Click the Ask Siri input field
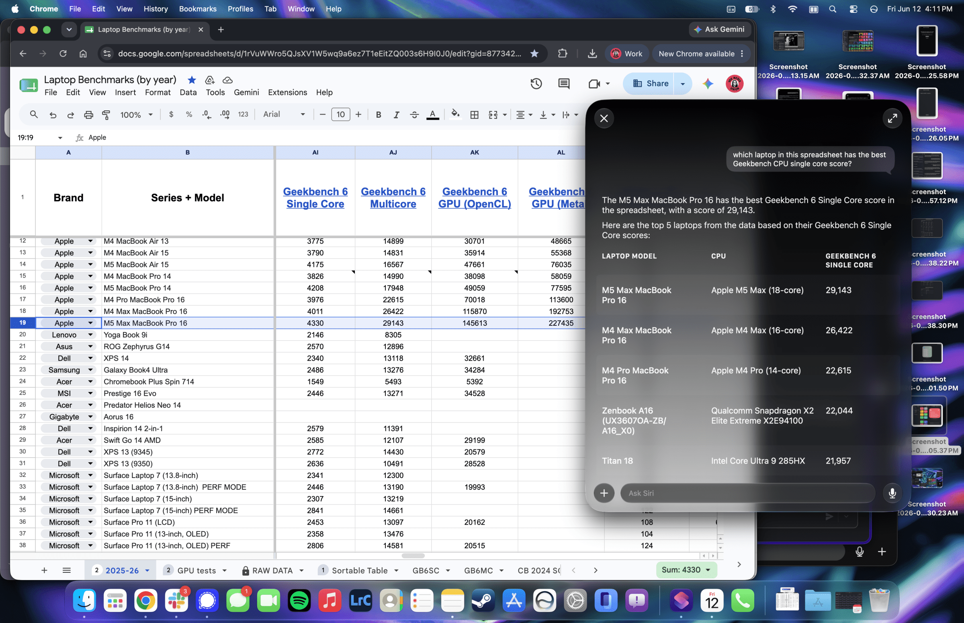This screenshot has width=964, height=623. 747,493
